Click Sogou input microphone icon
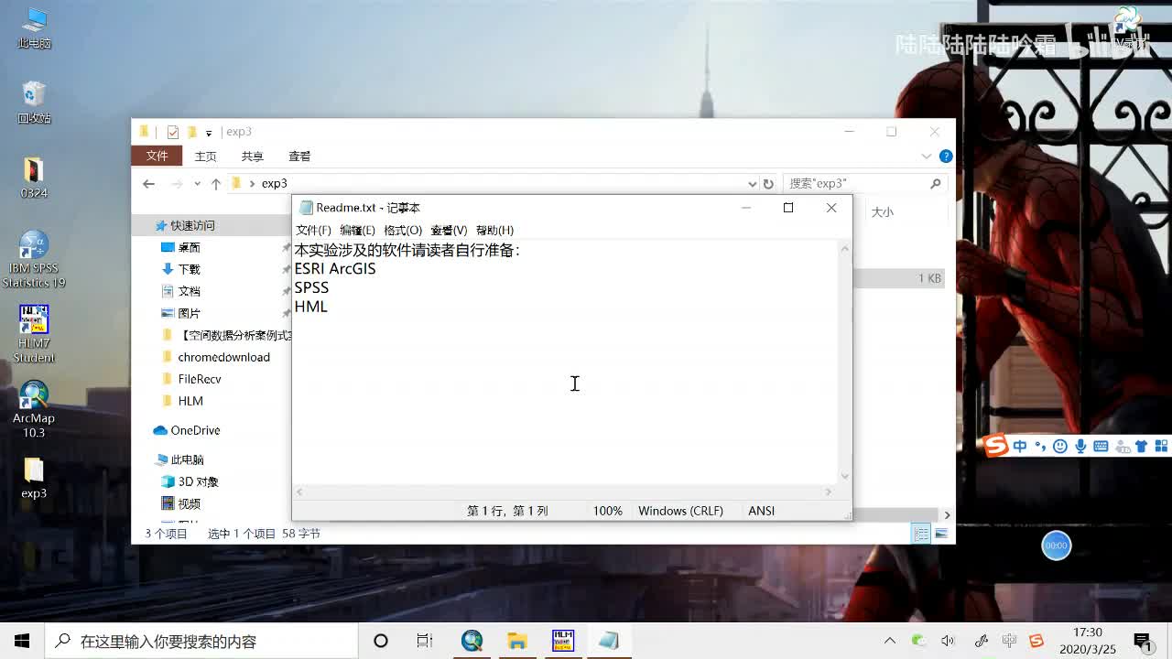The width and height of the screenshot is (1172, 659). [x=1080, y=446]
